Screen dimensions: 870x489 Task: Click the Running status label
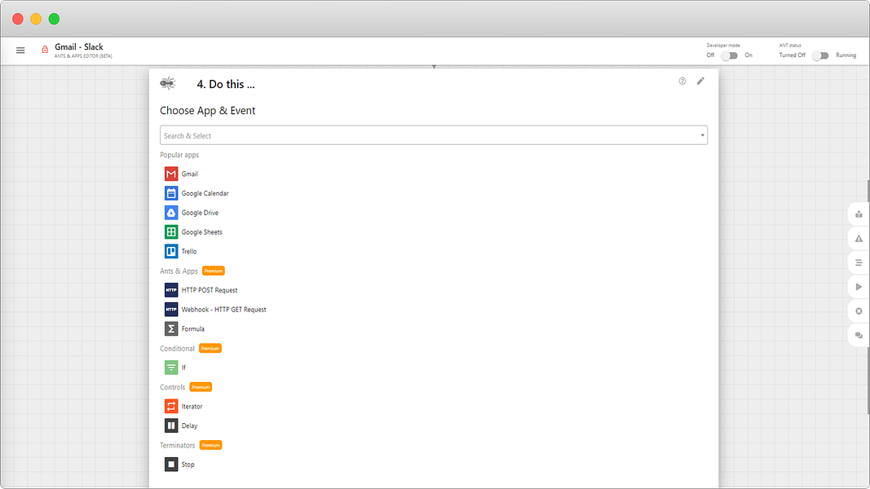[x=846, y=55]
